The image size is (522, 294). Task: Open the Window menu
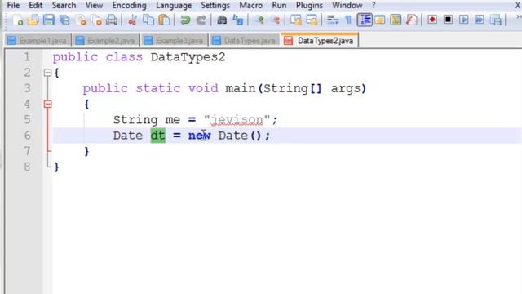click(x=347, y=6)
